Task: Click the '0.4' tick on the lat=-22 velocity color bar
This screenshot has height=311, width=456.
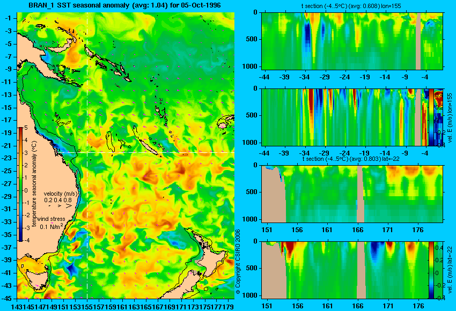Action: pyautogui.click(x=439, y=248)
